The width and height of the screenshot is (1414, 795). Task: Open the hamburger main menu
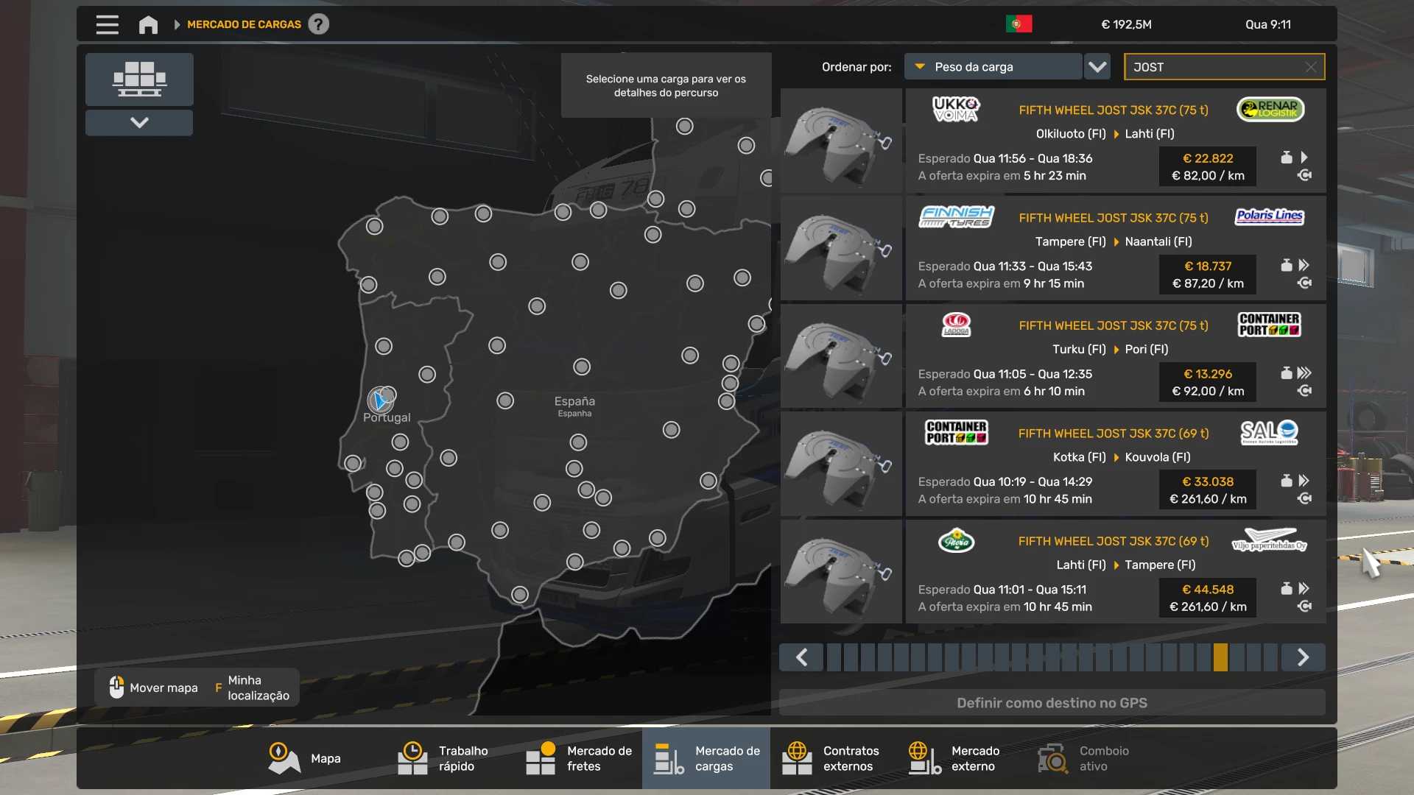(108, 24)
